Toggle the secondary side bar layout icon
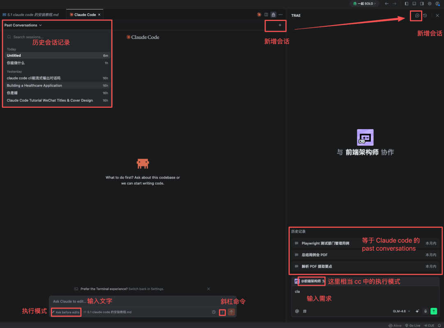The width and height of the screenshot is (444, 328). (x=422, y=4)
